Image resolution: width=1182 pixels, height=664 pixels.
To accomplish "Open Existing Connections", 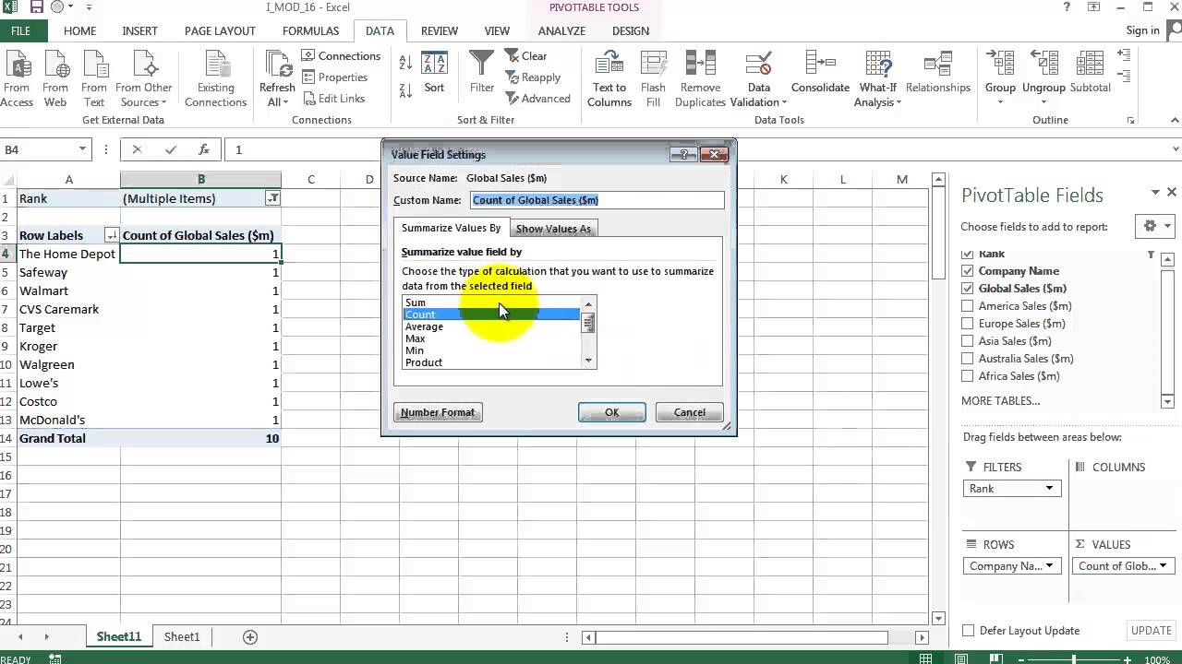I will [215, 78].
